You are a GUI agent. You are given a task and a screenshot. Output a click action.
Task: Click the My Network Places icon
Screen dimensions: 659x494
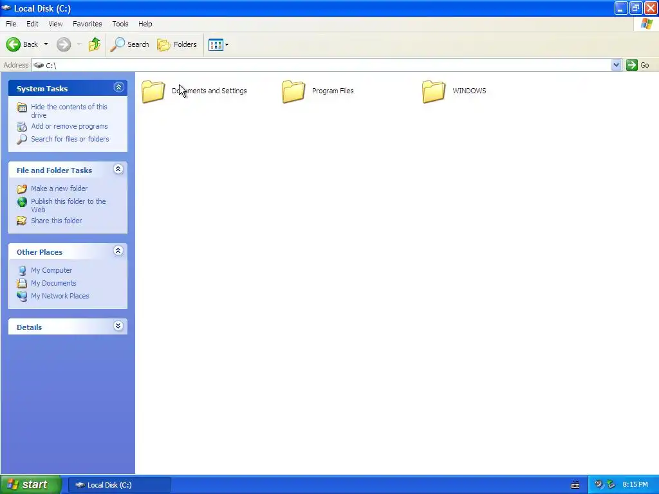pyautogui.click(x=22, y=296)
